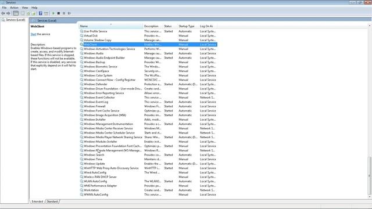
Task: Click scrollbar down arrow of services list
Action: point(370,197)
